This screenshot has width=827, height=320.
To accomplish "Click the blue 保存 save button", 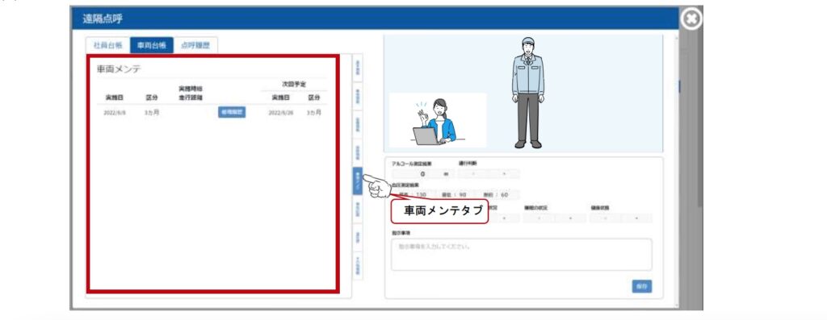I will (x=642, y=286).
